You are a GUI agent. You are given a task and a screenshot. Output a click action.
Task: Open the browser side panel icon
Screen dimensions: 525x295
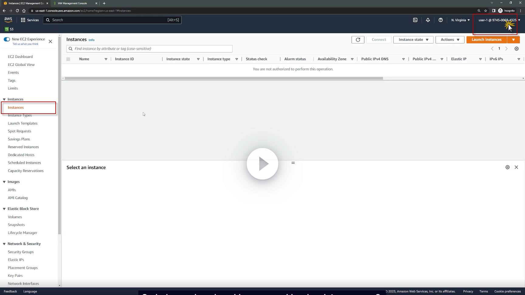(x=494, y=11)
